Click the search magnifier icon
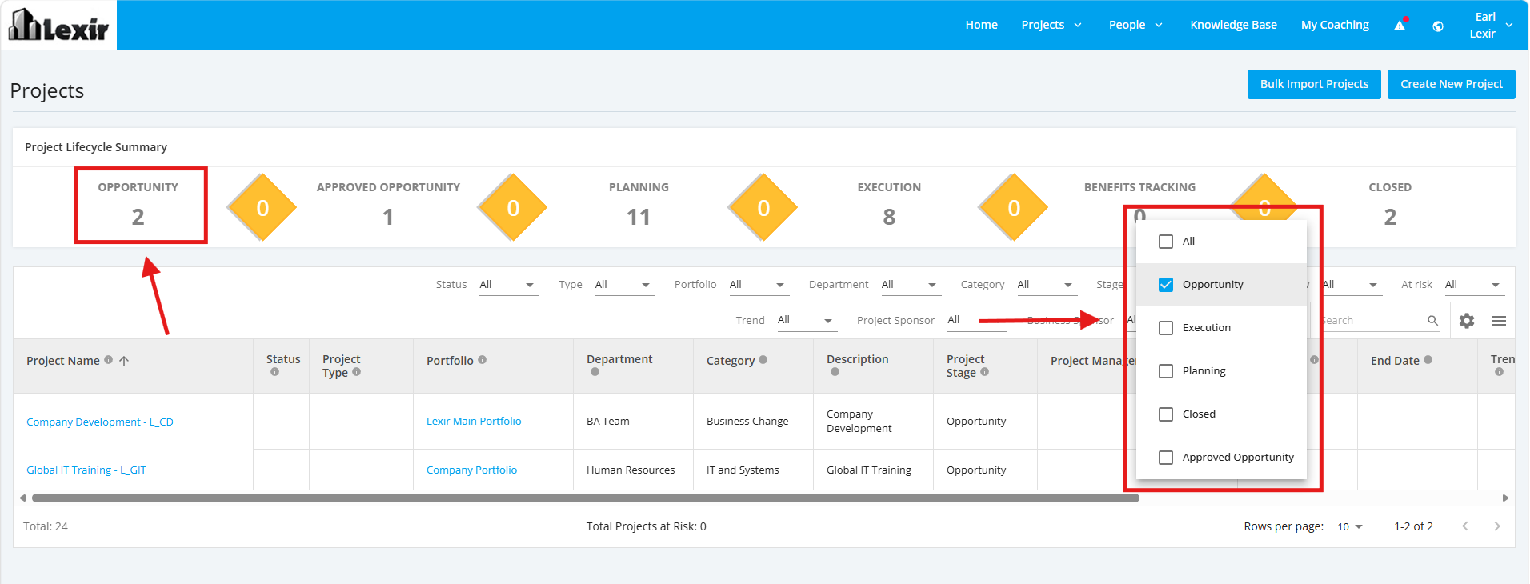This screenshot has width=1530, height=584. 1432,321
